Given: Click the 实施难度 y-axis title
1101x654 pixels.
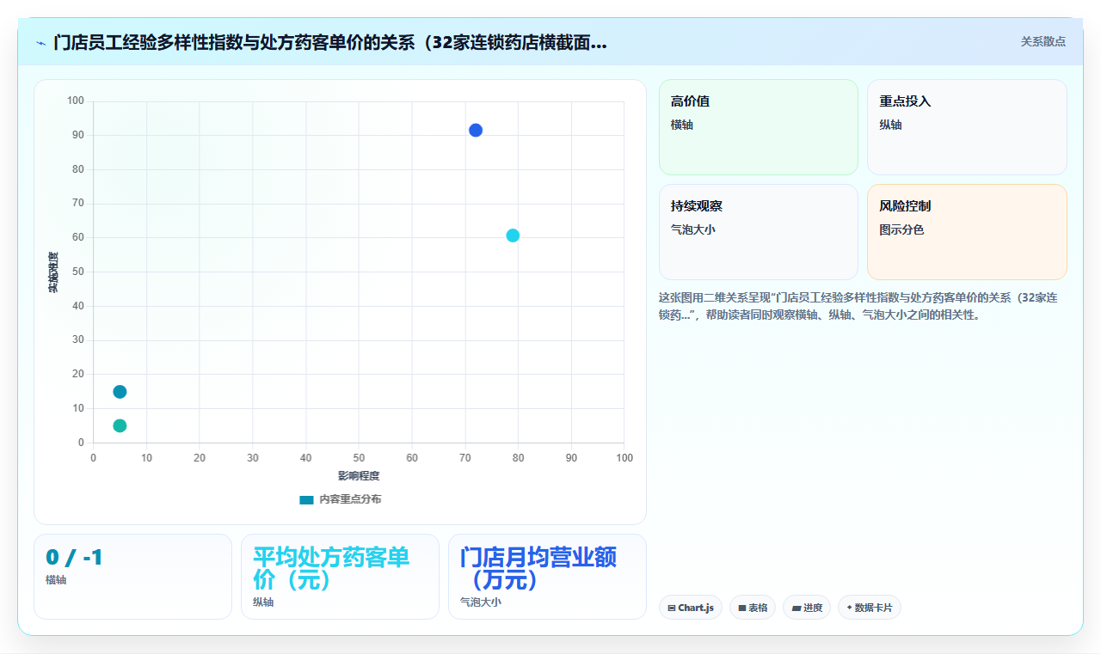Looking at the screenshot, I should coord(53,272).
